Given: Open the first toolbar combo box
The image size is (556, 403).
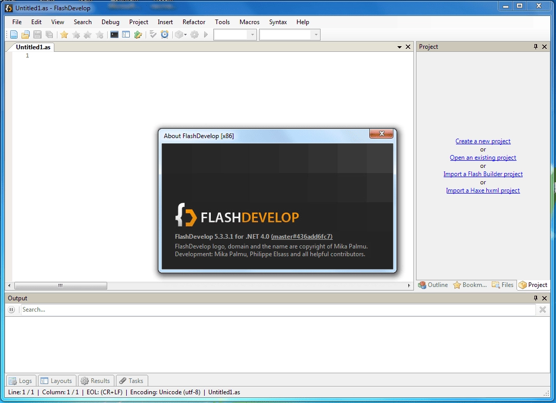Looking at the screenshot, I should 235,34.
